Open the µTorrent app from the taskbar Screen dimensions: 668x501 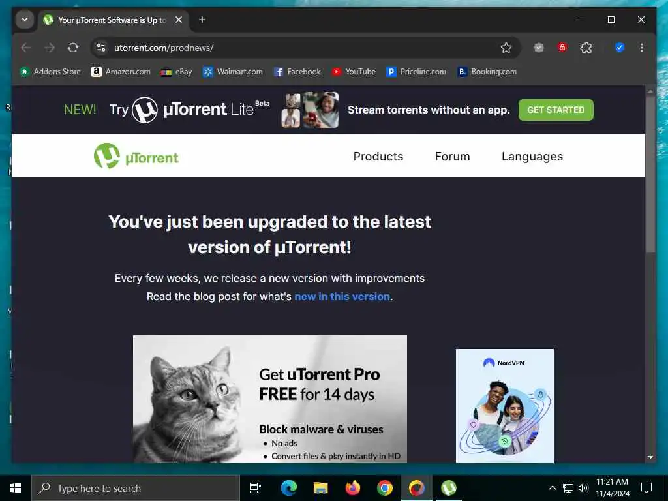[x=449, y=488]
